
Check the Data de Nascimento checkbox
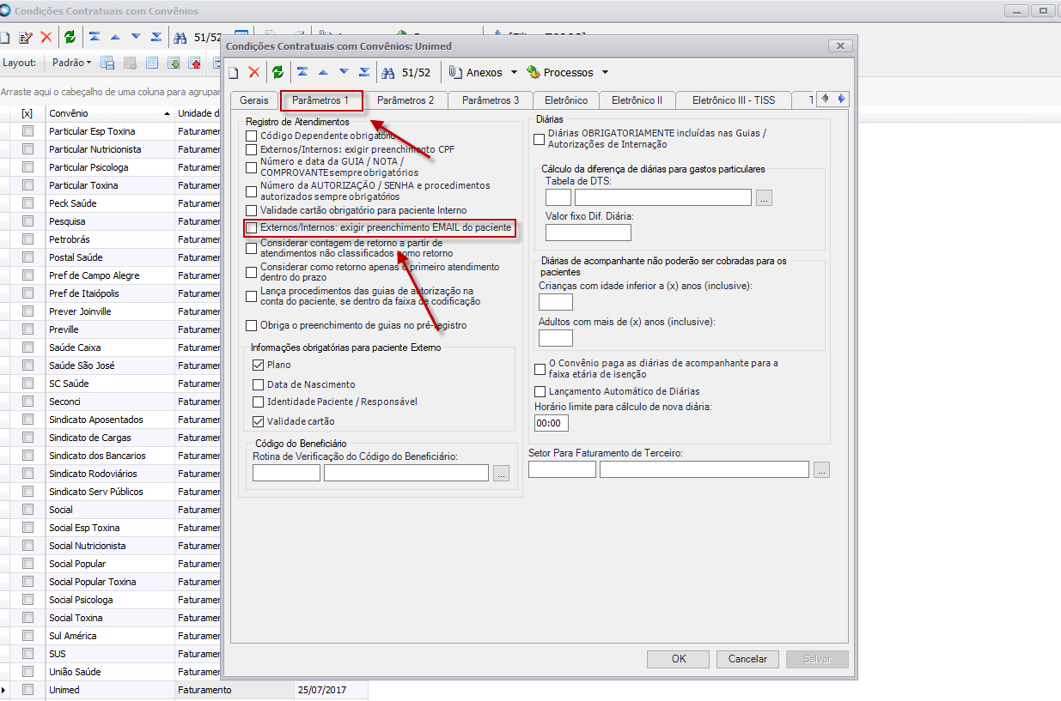pyautogui.click(x=258, y=384)
